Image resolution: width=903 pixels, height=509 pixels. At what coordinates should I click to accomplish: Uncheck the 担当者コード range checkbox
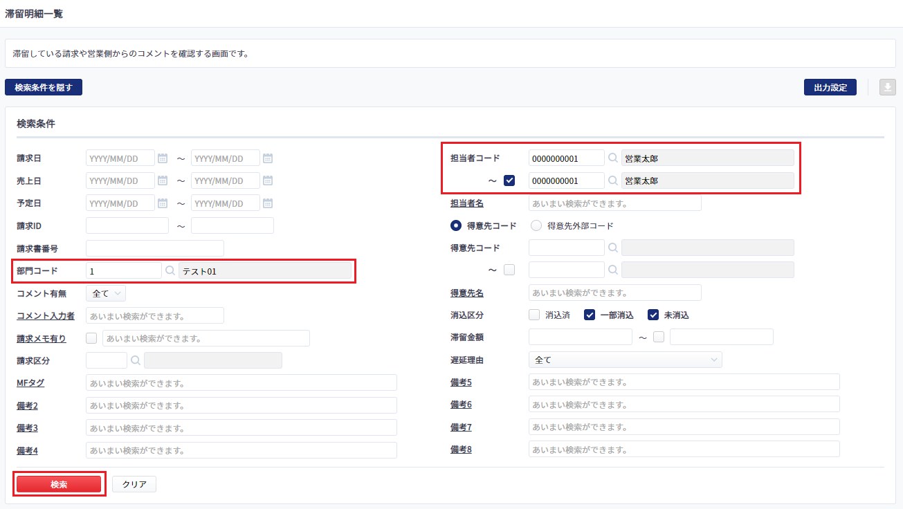click(x=509, y=181)
